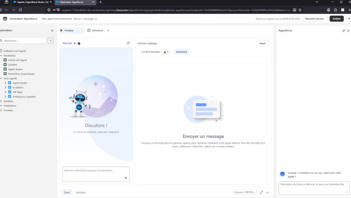The image size is (351, 198).
Task: Select the Connexions row in explorer tree
Action: pos(10,106)
